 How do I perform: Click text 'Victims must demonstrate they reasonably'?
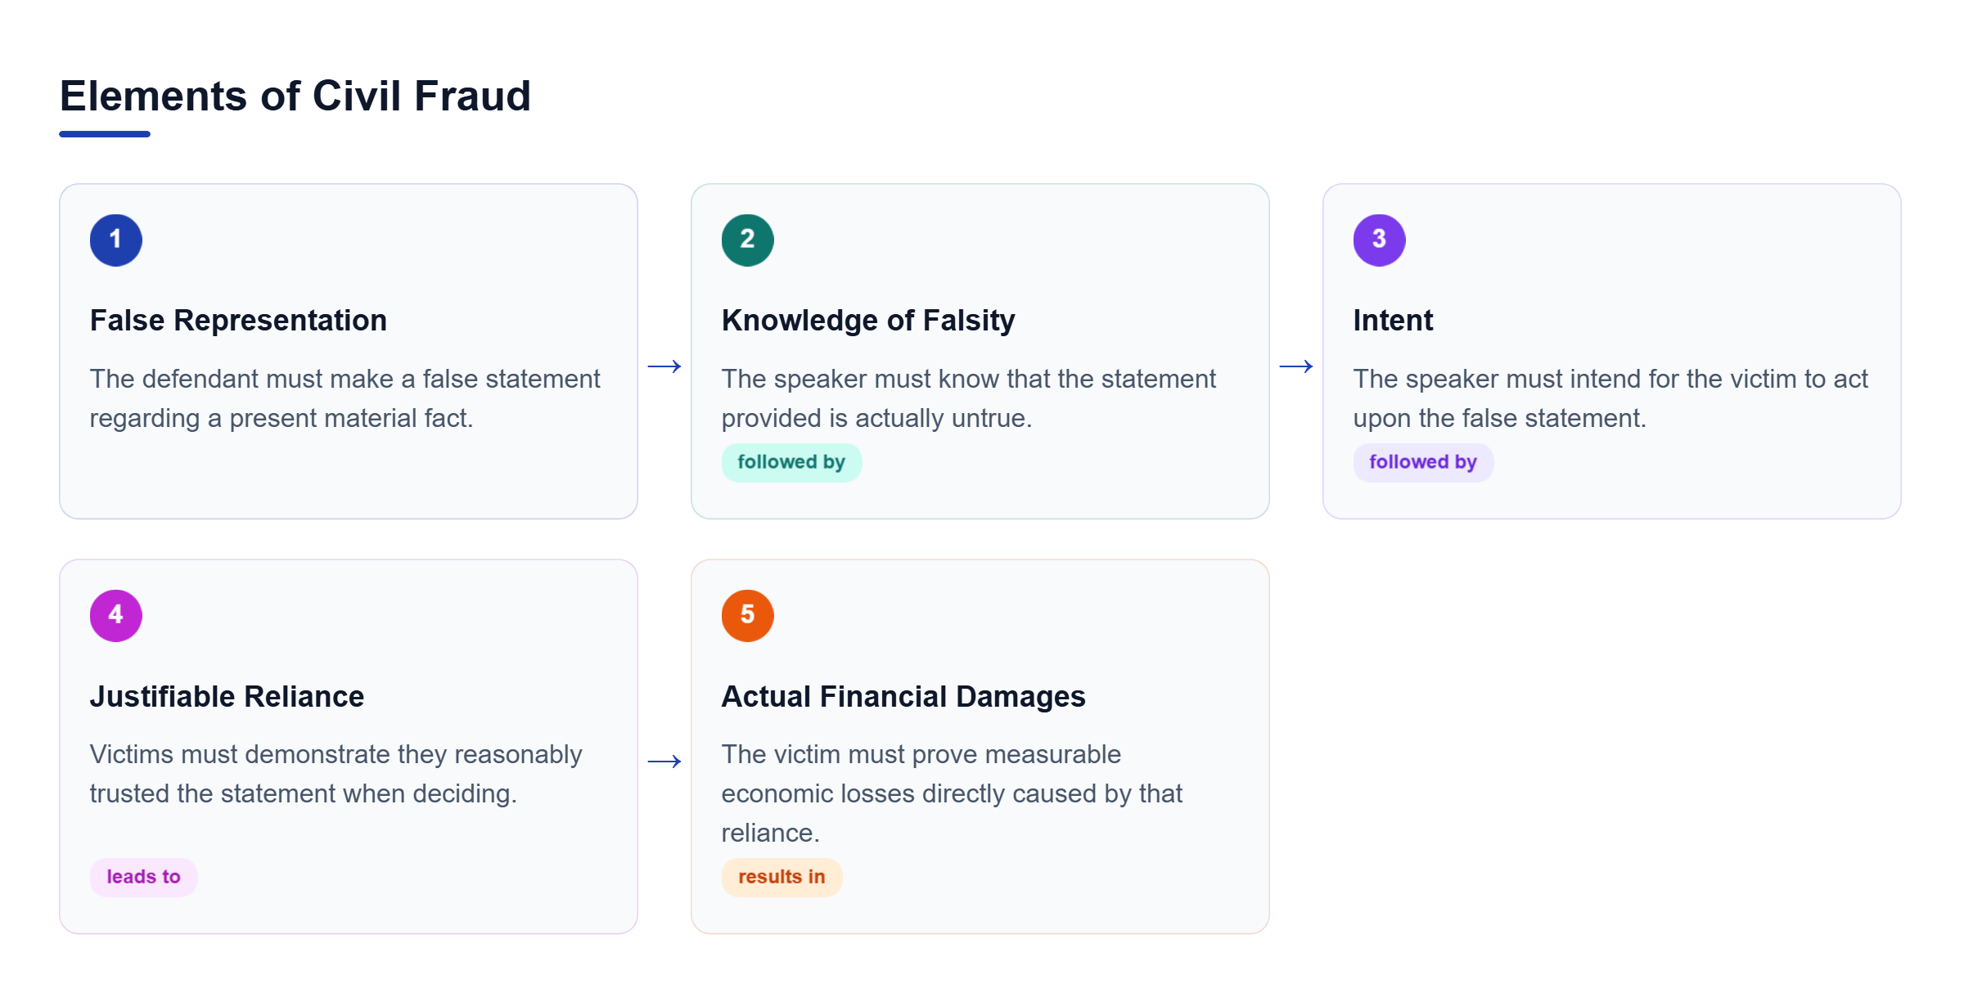coord(336,754)
